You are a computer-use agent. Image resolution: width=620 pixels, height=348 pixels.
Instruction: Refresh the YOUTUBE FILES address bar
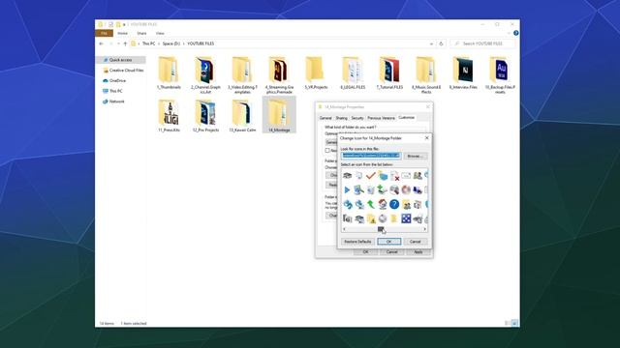tap(441, 43)
